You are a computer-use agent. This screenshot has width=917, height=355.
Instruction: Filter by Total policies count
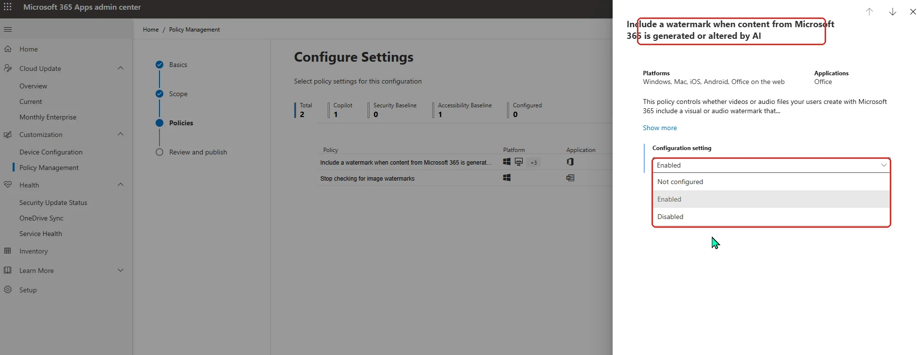304,110
